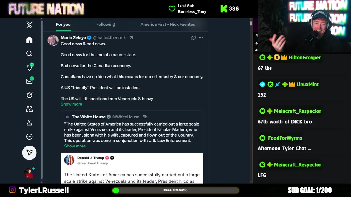The image size is (351, 197).
Task: Expand Mario Zelaya's post with Show more
Action: [71, 104]
